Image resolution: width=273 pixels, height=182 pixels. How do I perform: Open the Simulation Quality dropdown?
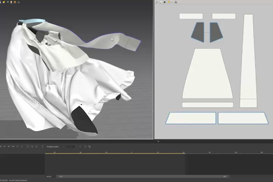coord(68,147)
